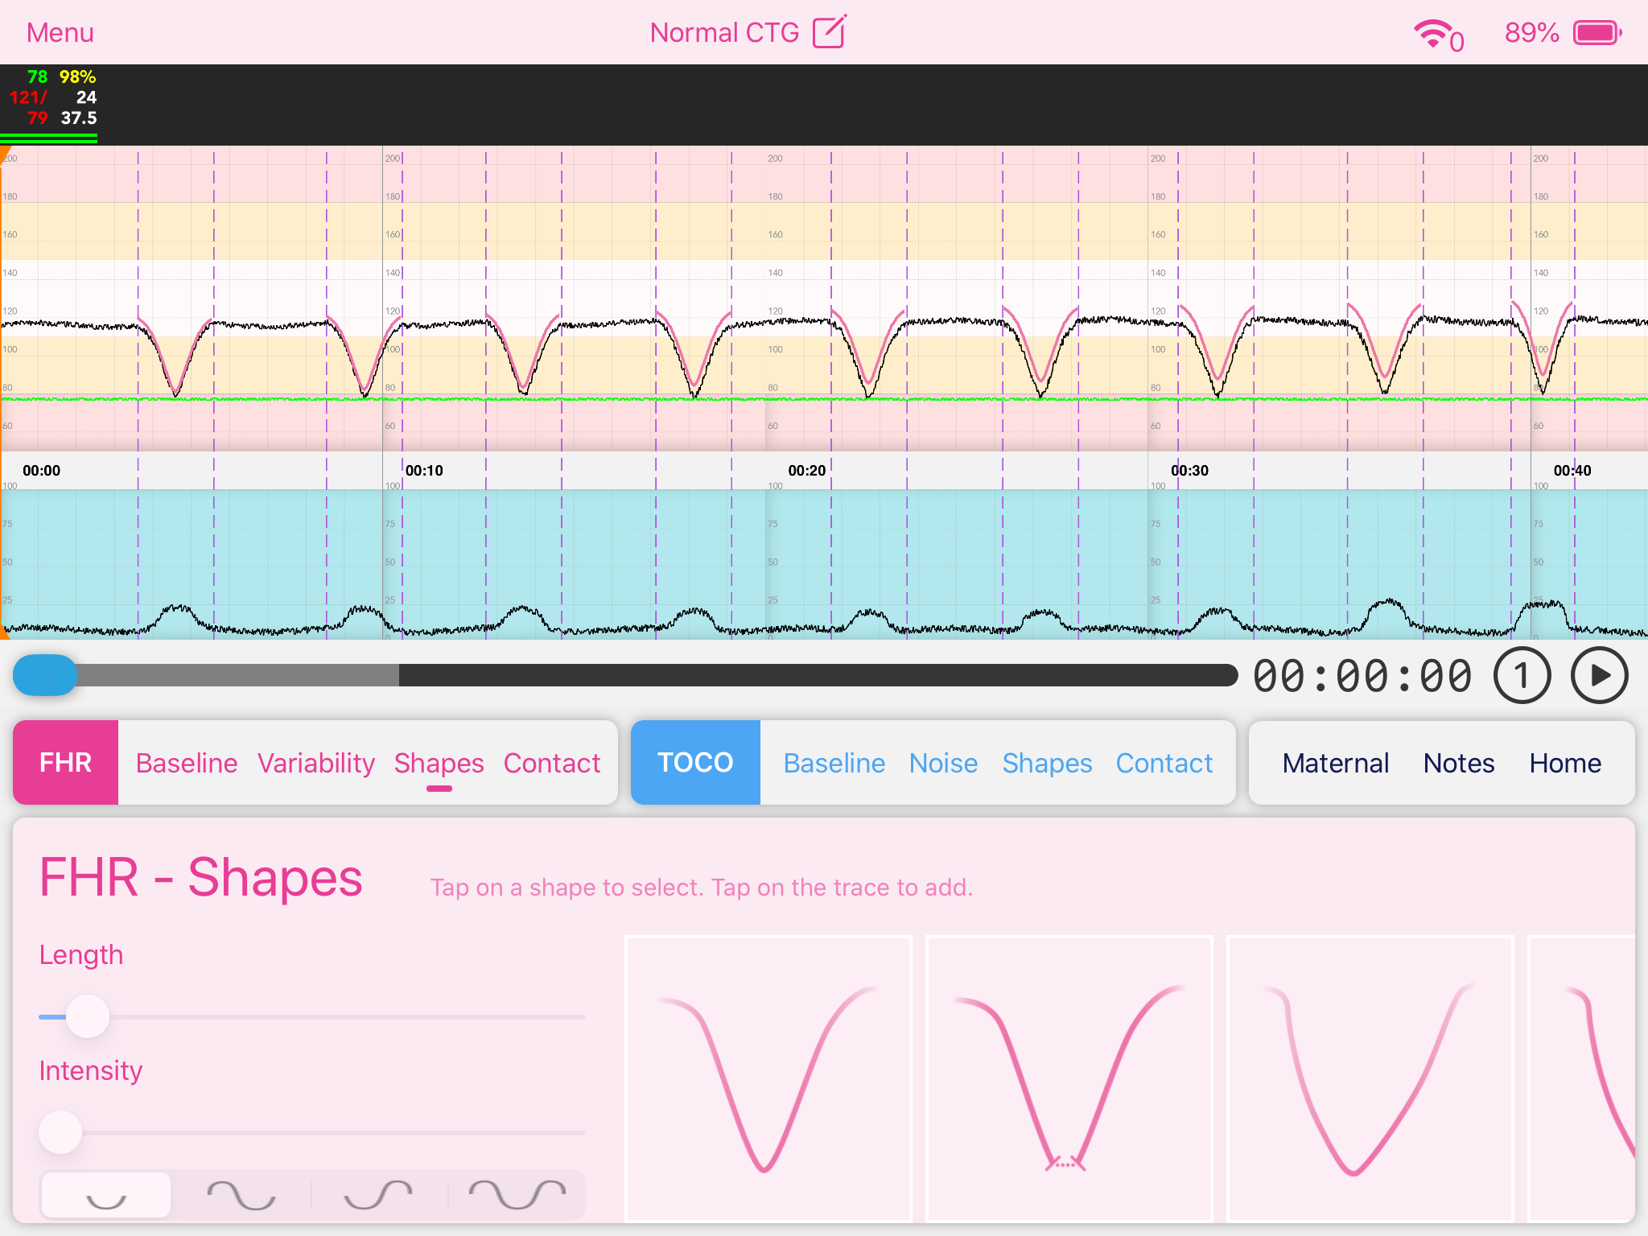Click the Intensity slider handle
This screenshot has height=1236, width=1648.
pyautogui.click(x=61, y=1132)
